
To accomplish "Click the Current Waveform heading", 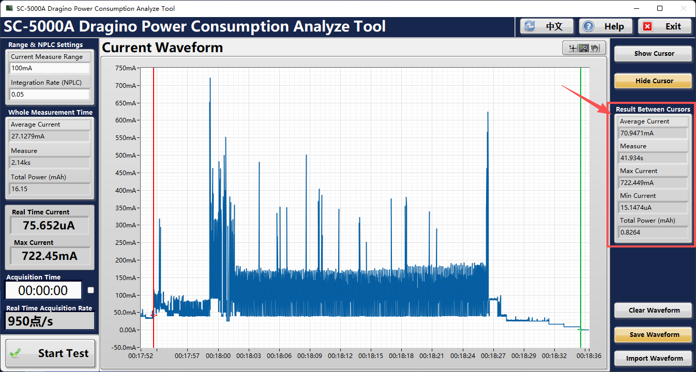I will (x=162, y=48).
